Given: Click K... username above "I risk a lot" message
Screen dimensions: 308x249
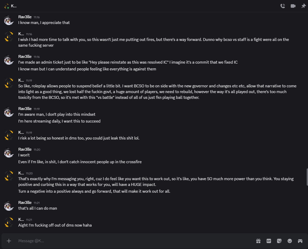Looking at the screenshot, I should [21, 132].
